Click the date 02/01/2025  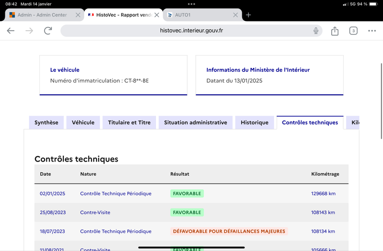(x=53, y=194)
